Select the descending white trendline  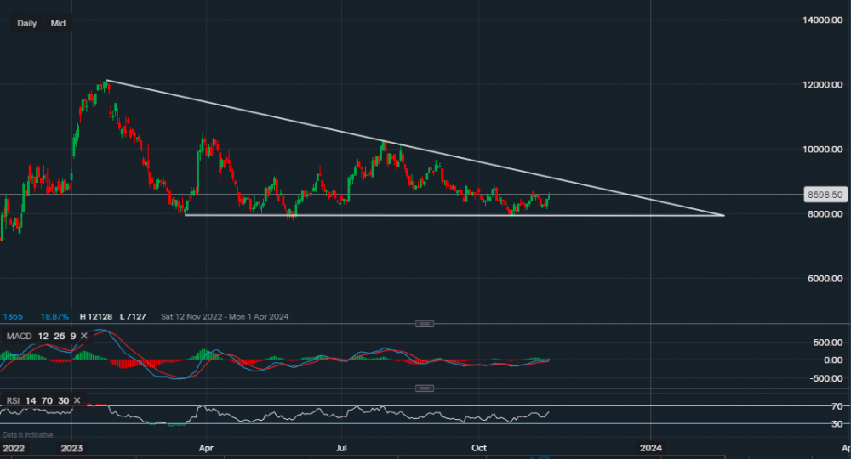pyautogui.click(x=425, y=155)
